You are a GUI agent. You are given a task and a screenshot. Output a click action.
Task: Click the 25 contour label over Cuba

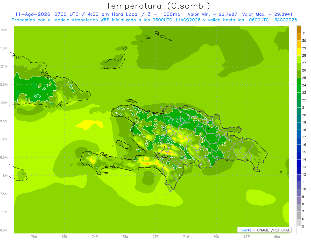48,78
